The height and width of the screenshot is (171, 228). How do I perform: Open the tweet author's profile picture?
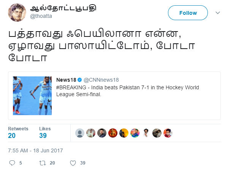pos(17,13)
